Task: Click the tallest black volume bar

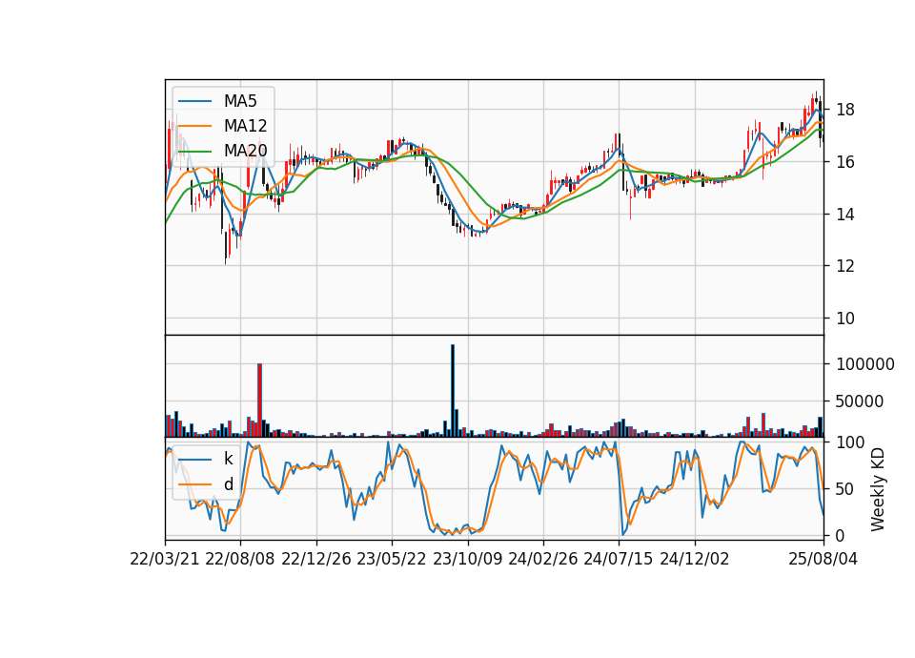Action: pos(452,391)
